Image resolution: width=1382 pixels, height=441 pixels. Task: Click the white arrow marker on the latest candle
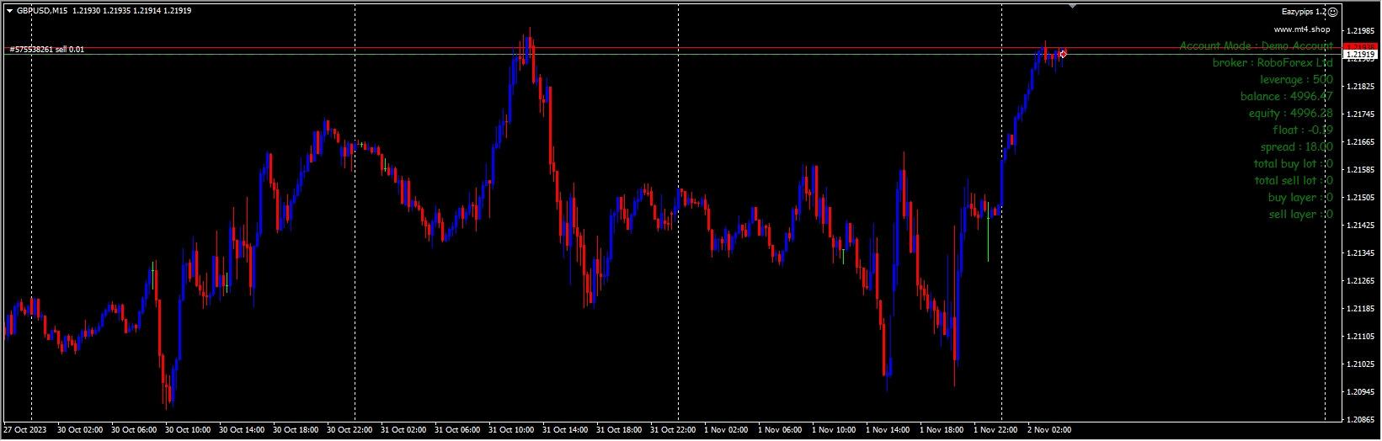[1063, 54]
